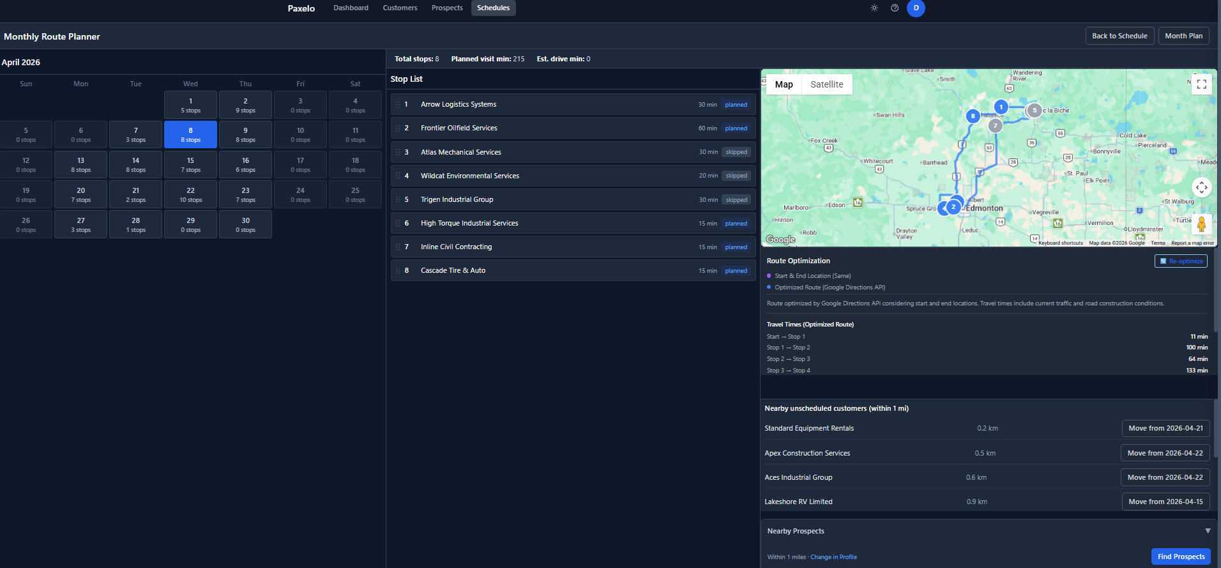Grab the drag handle for Atlas Mechanical Services
Screen dimensions: 1221x568
point(398,152)
